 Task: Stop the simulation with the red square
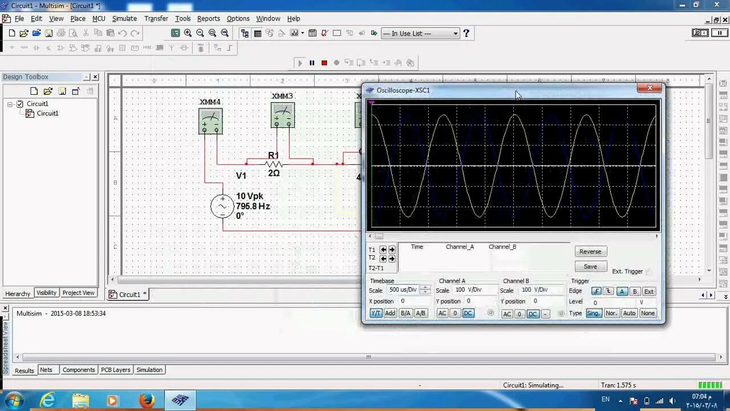pos(324,63)
